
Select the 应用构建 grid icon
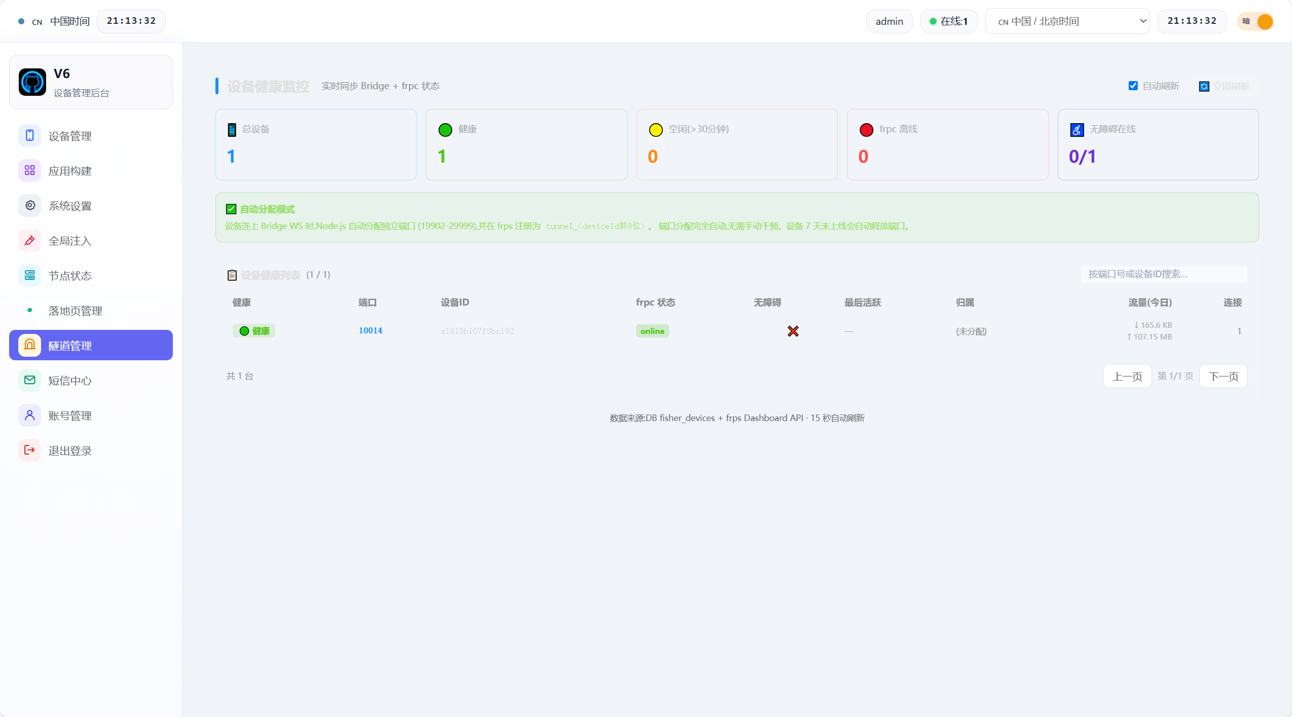pyautogui.click(x=30, y=170)
